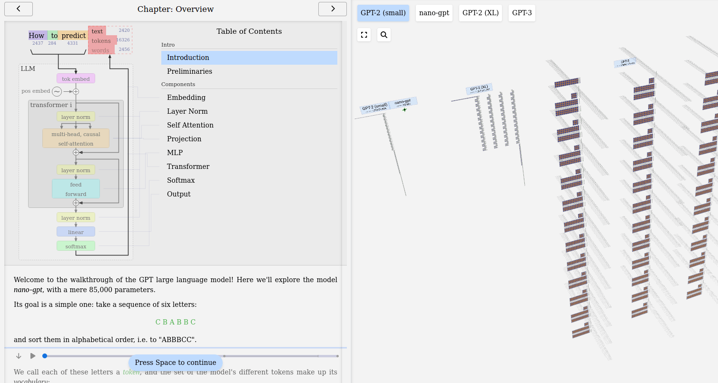Go to next chapter with right chevron

[x=333, y=9]
